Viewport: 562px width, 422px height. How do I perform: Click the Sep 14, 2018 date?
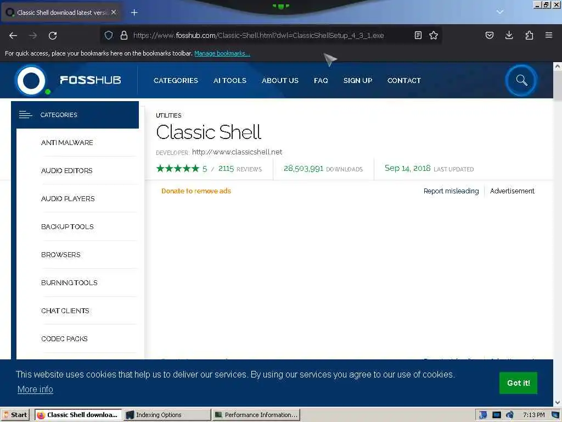(407, 168)
